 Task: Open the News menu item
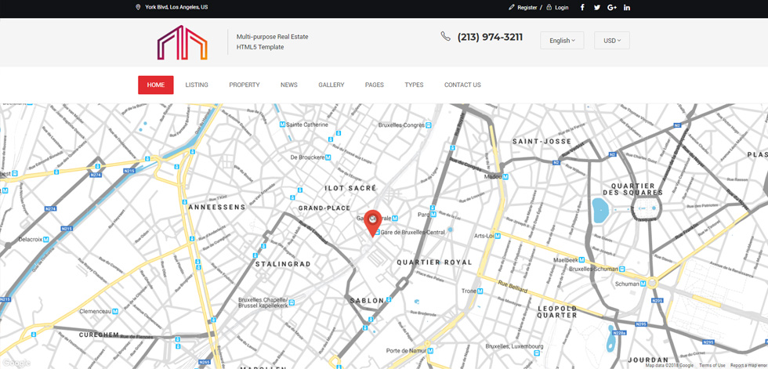click(x=289, y=85)
